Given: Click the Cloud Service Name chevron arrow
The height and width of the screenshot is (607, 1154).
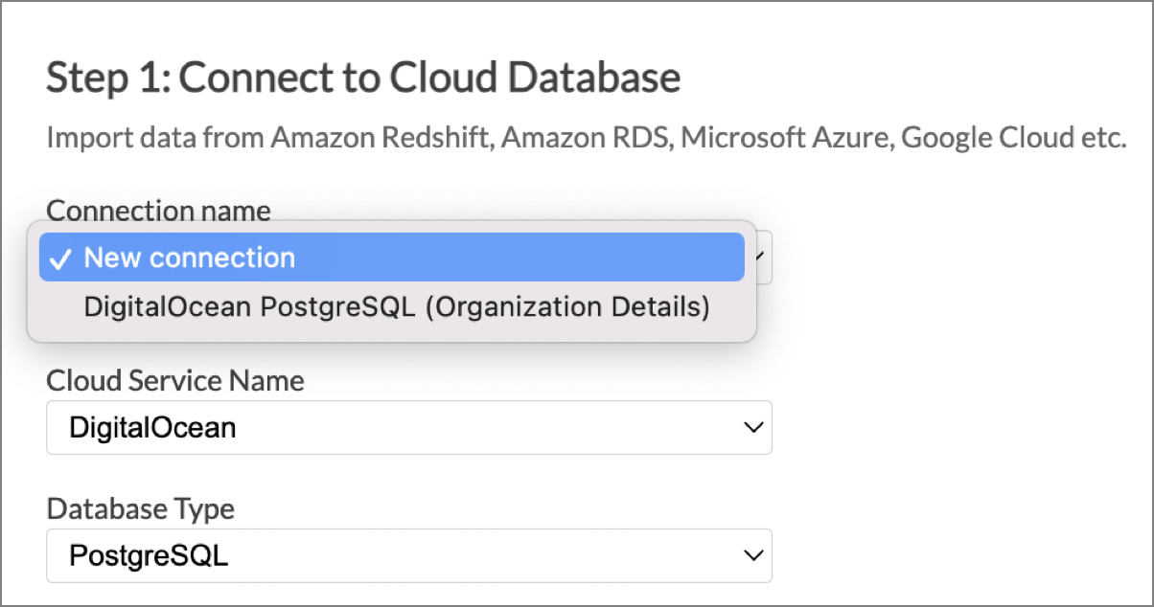Looking at the screenshot, I should point(754,427).
